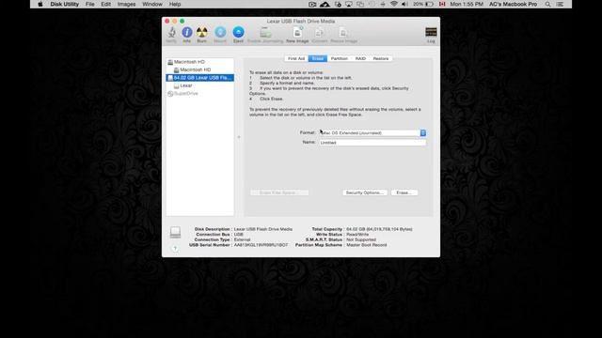This screenshot has width=602, height=338.
Task: Open the RAID tab
Action: pos(360,58)
